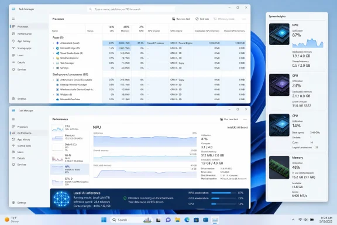Open the Windows Start menu

(104, 220)
